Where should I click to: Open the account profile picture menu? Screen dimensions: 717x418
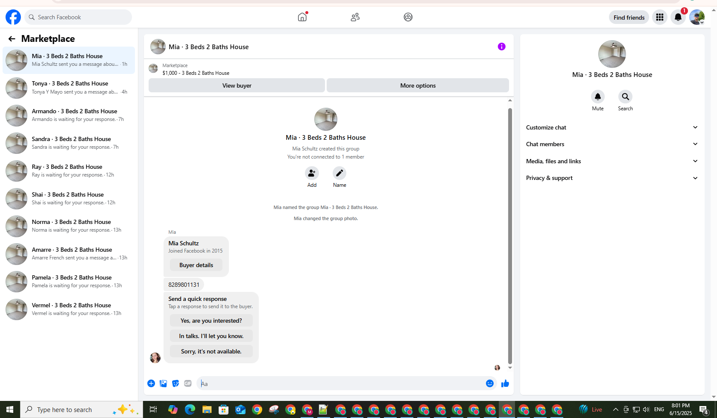tap(697, 17)
